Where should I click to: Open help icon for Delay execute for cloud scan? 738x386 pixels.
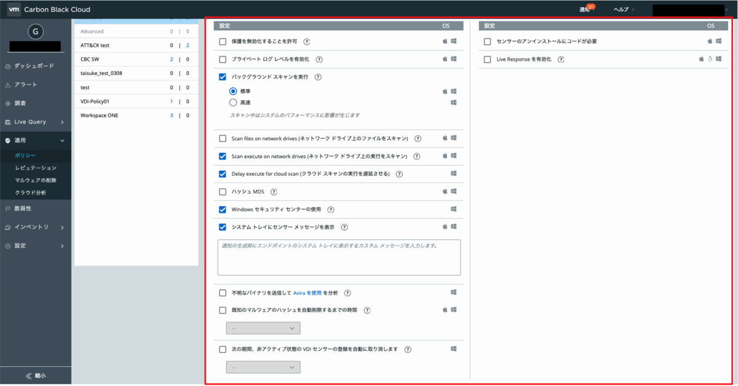tap(399, 174)
